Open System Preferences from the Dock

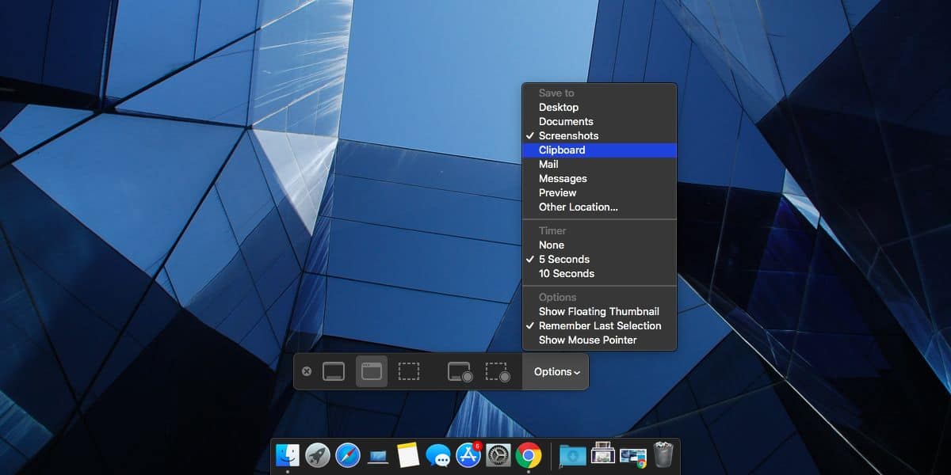(498, 454)
